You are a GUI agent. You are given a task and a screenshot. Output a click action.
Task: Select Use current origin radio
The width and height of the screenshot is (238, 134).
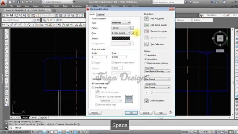(93, 83)
